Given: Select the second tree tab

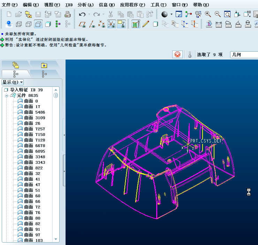Looking at the screenshot, I should [x=44, y=74].
